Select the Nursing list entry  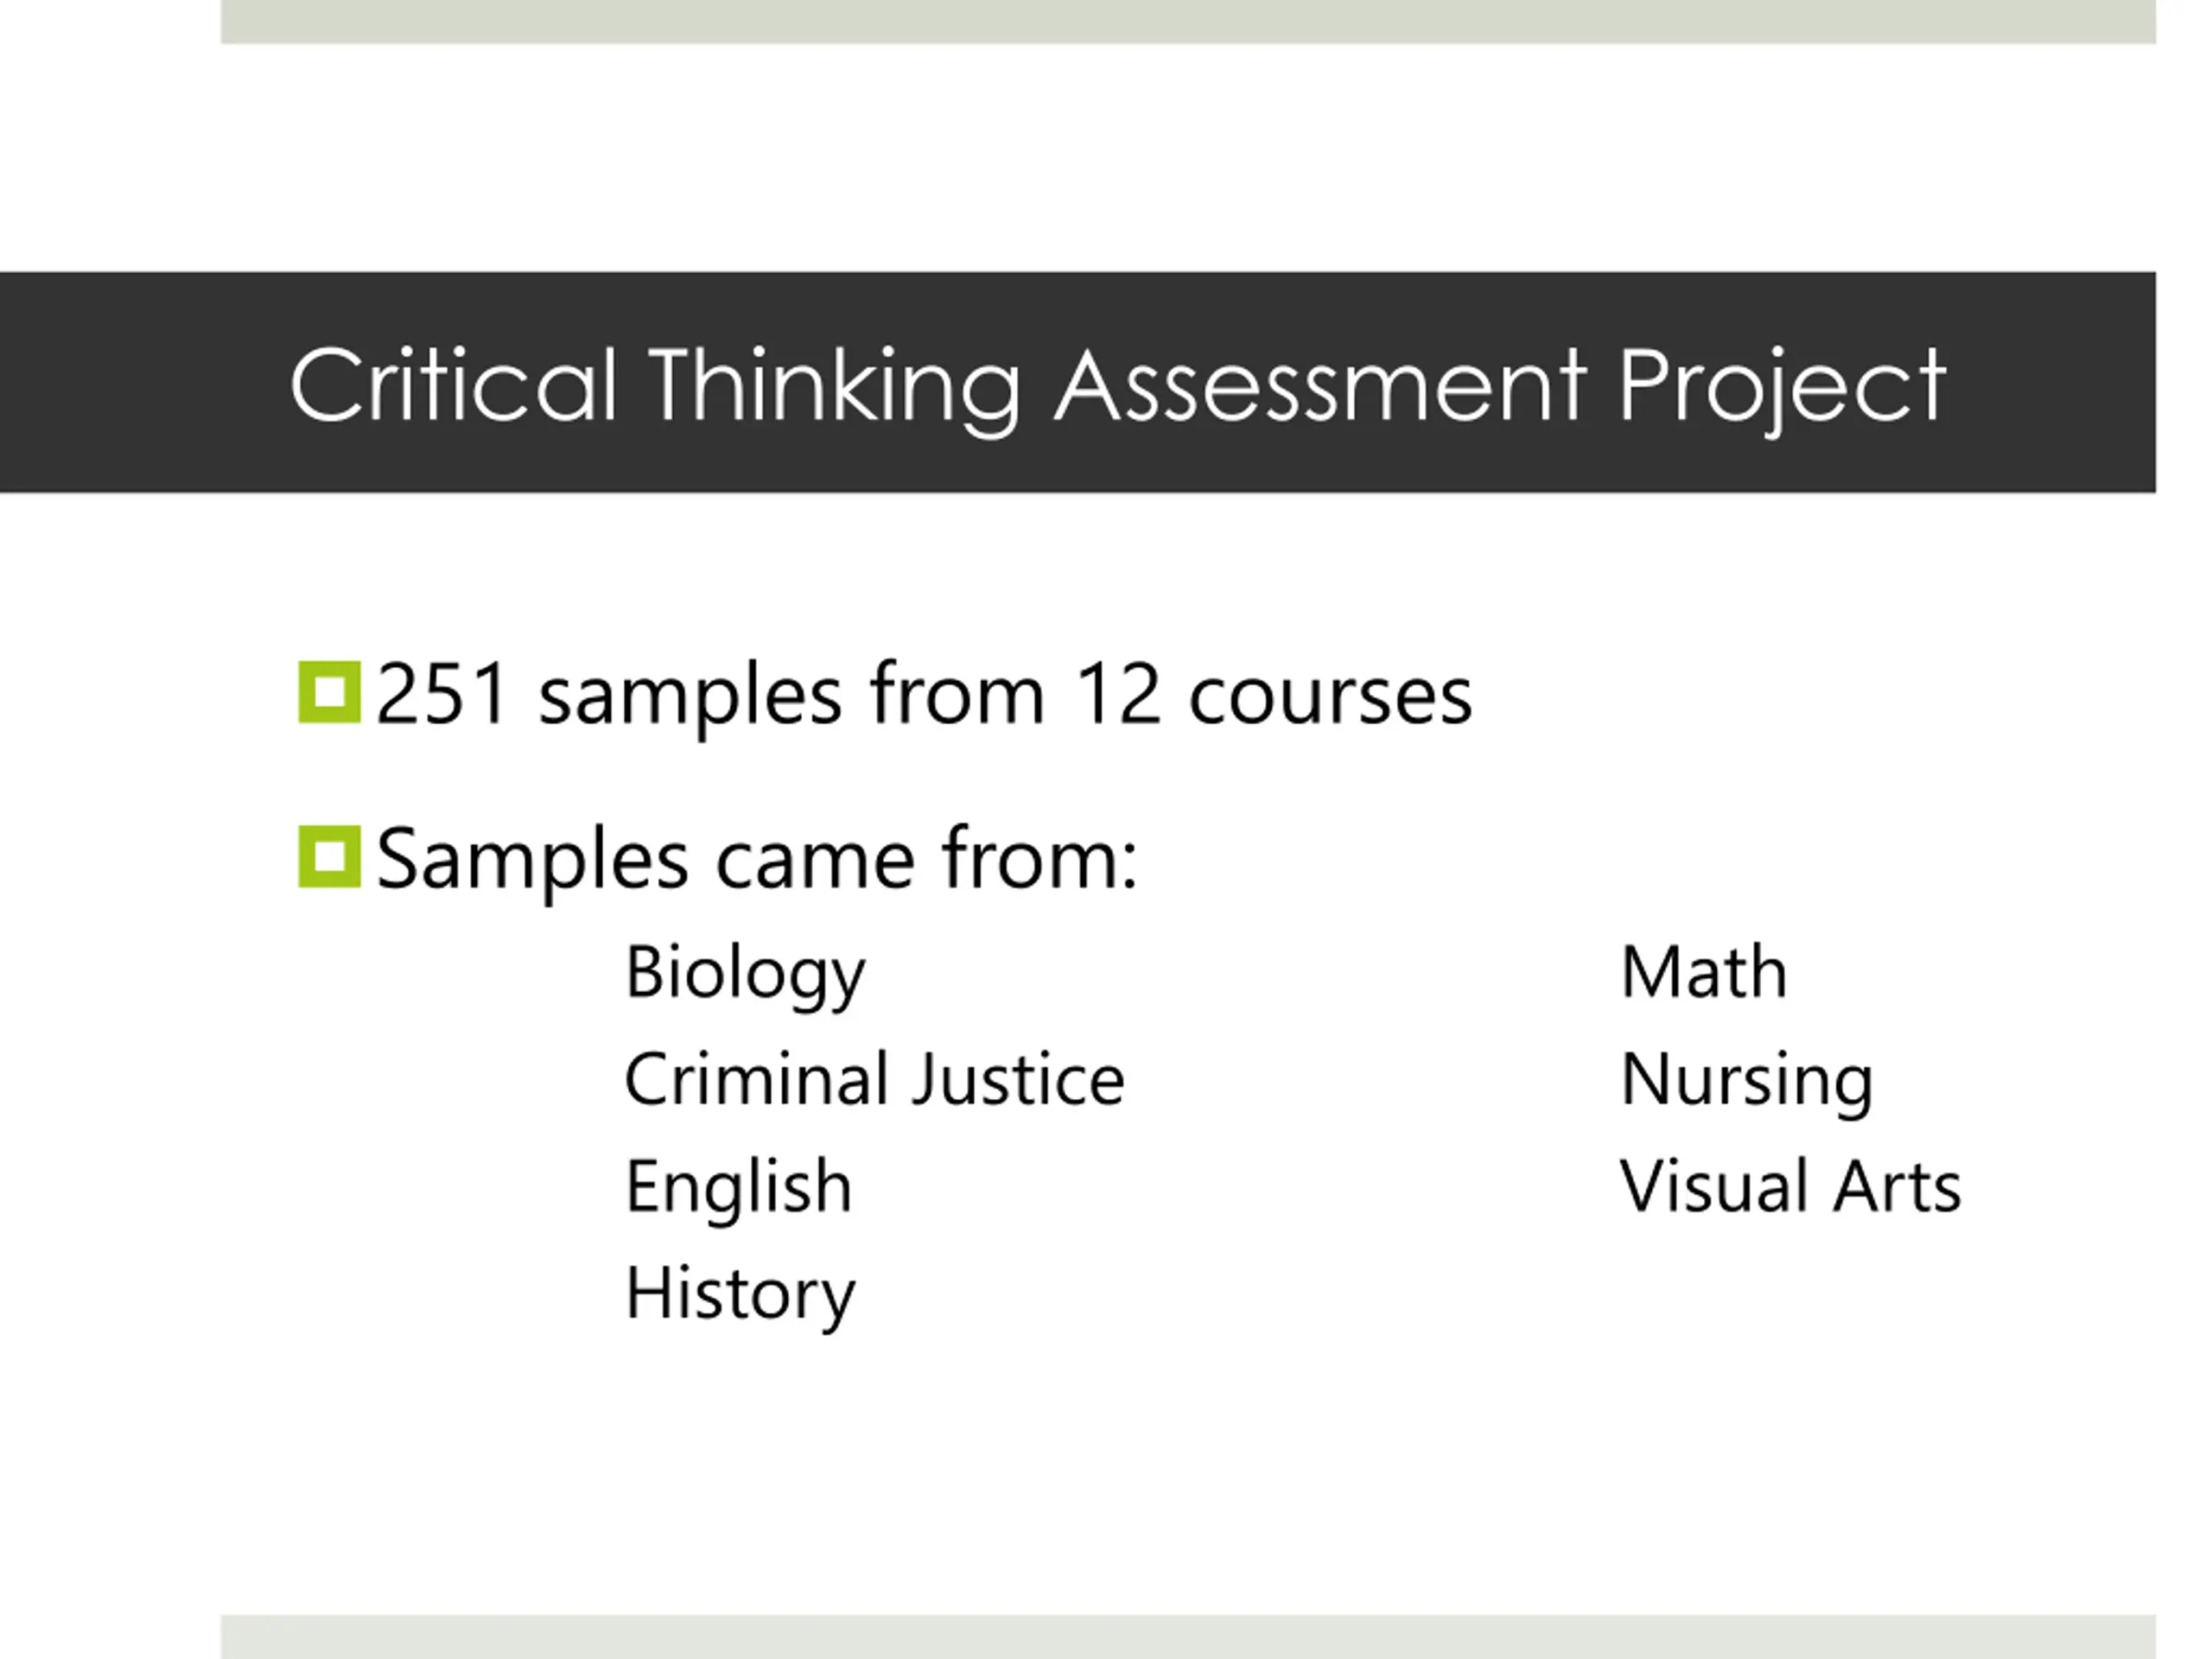point(1747,1081)
